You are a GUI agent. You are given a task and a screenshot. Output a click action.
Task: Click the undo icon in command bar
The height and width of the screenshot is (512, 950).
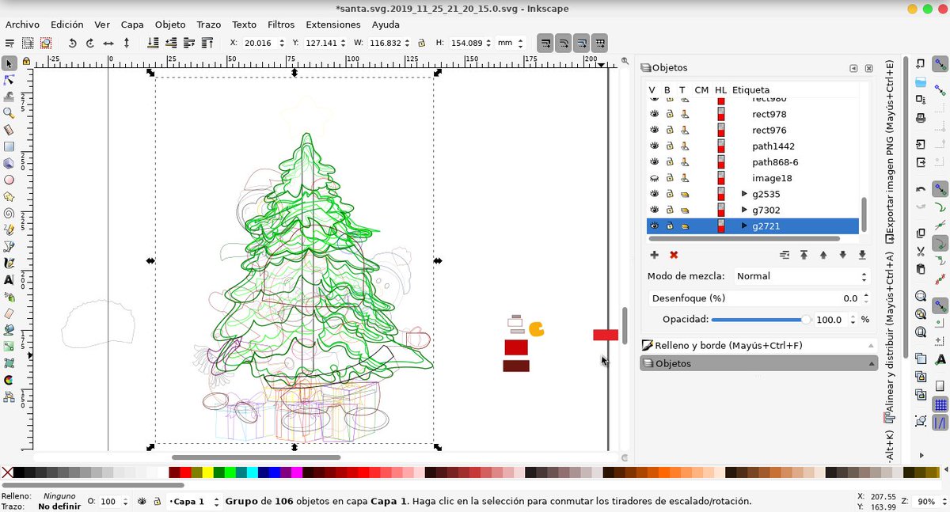point(921,190)
